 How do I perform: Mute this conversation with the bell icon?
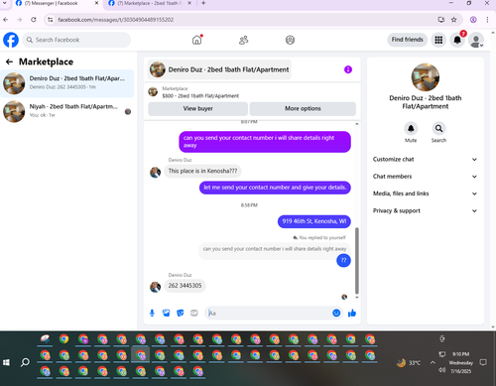[x=411, y=128]
